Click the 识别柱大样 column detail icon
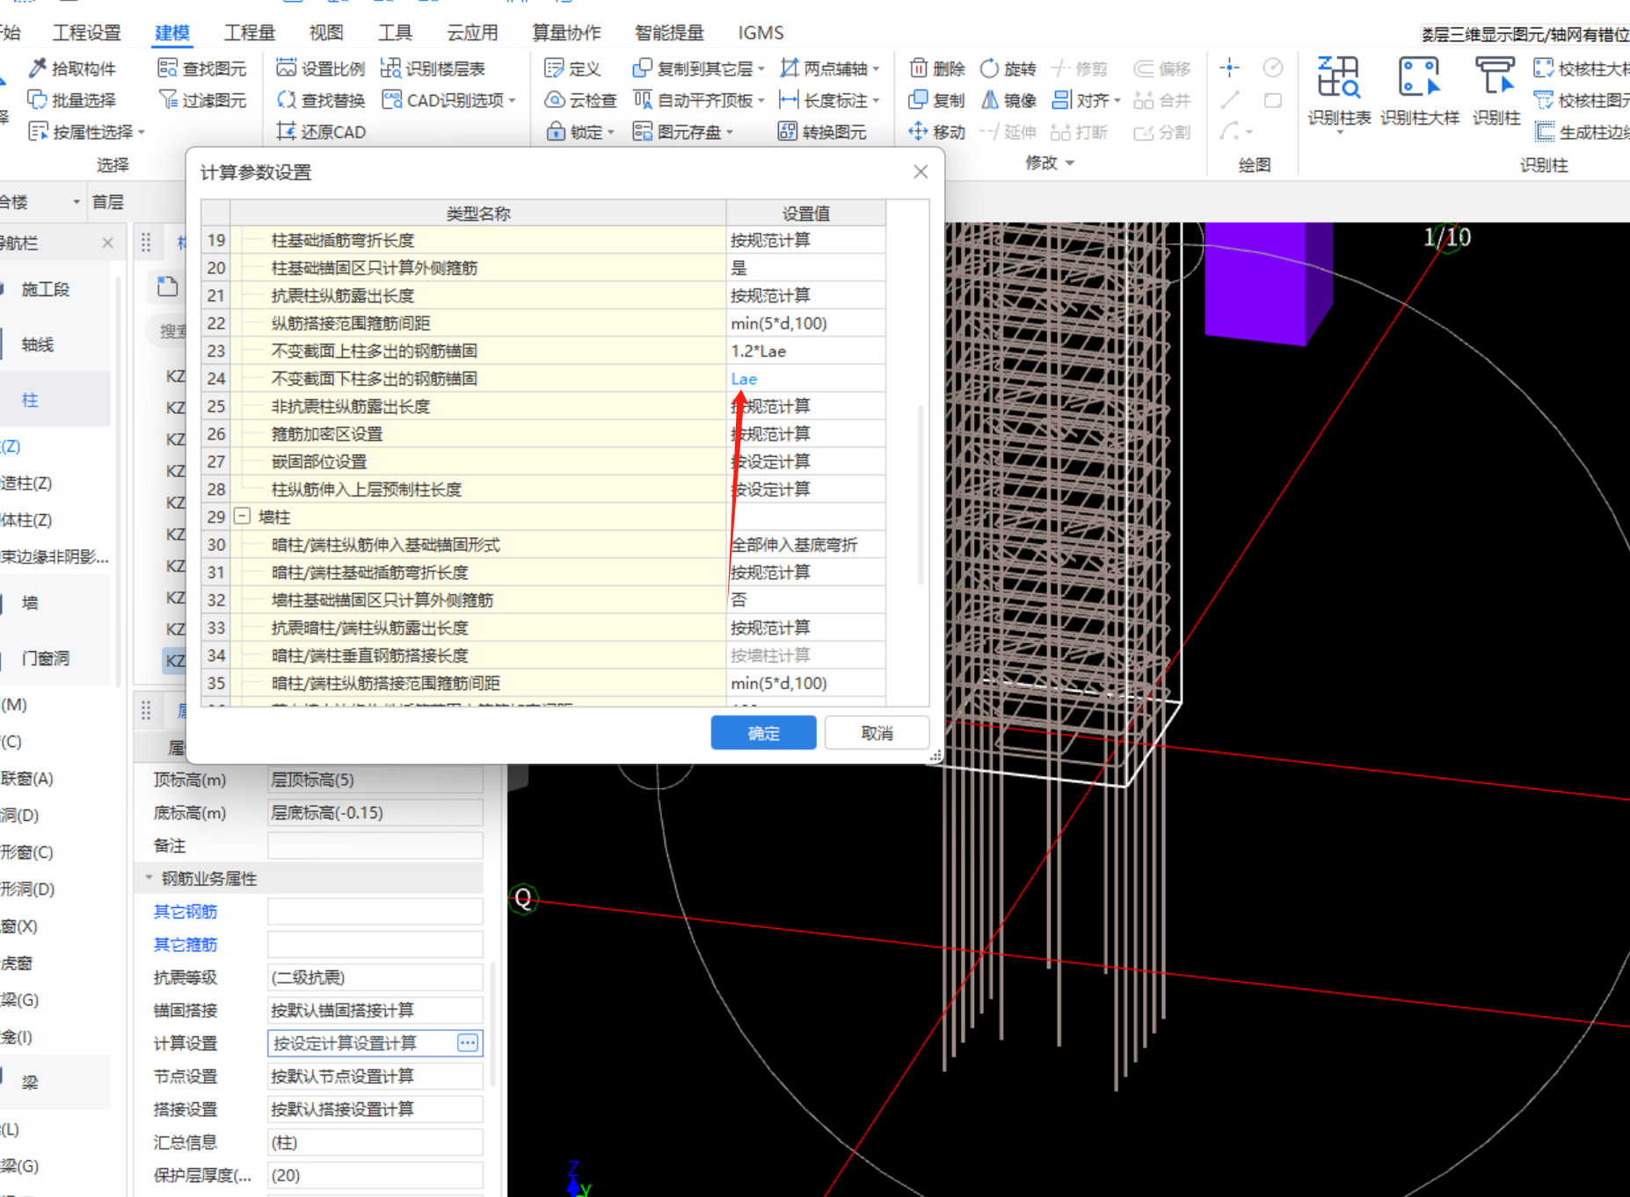The width and height of the screenshot is (1630, 1197). [1420, 77]
